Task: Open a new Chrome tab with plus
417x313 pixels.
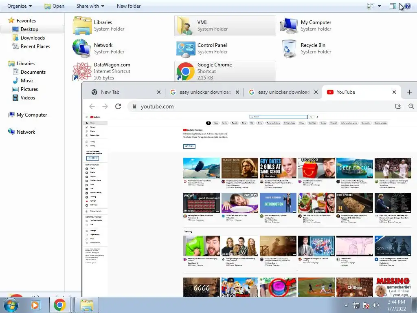Action: pyautogui.click(x=410, y=92)
